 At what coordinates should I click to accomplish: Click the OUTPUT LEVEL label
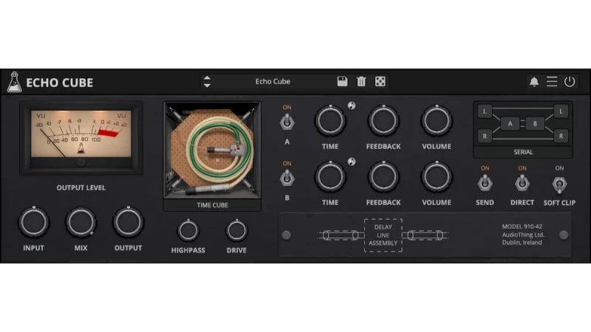(81, 187)
